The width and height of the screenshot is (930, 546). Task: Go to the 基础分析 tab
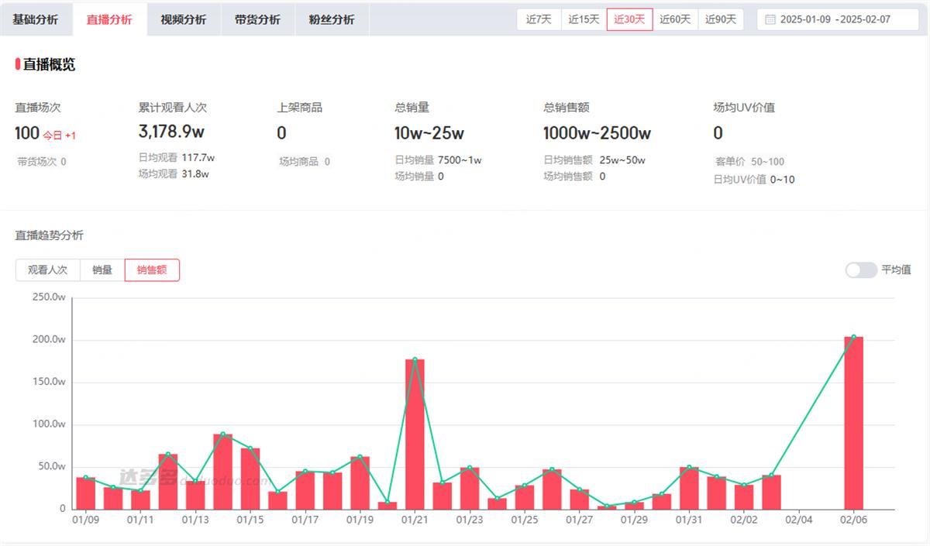pos(37,19)
